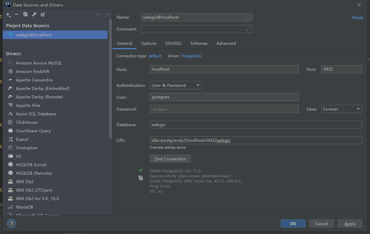Click the drivers list vertical scrollbar

click(x=110, y=79)
